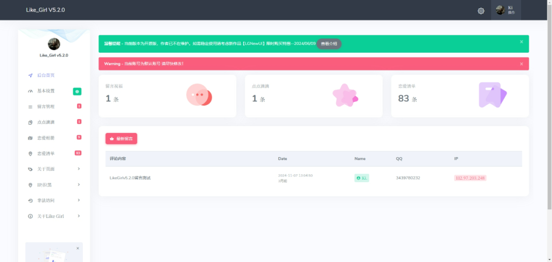
Task: Click the 112.97.203.248 IP tag
Action: coord(470,178)
